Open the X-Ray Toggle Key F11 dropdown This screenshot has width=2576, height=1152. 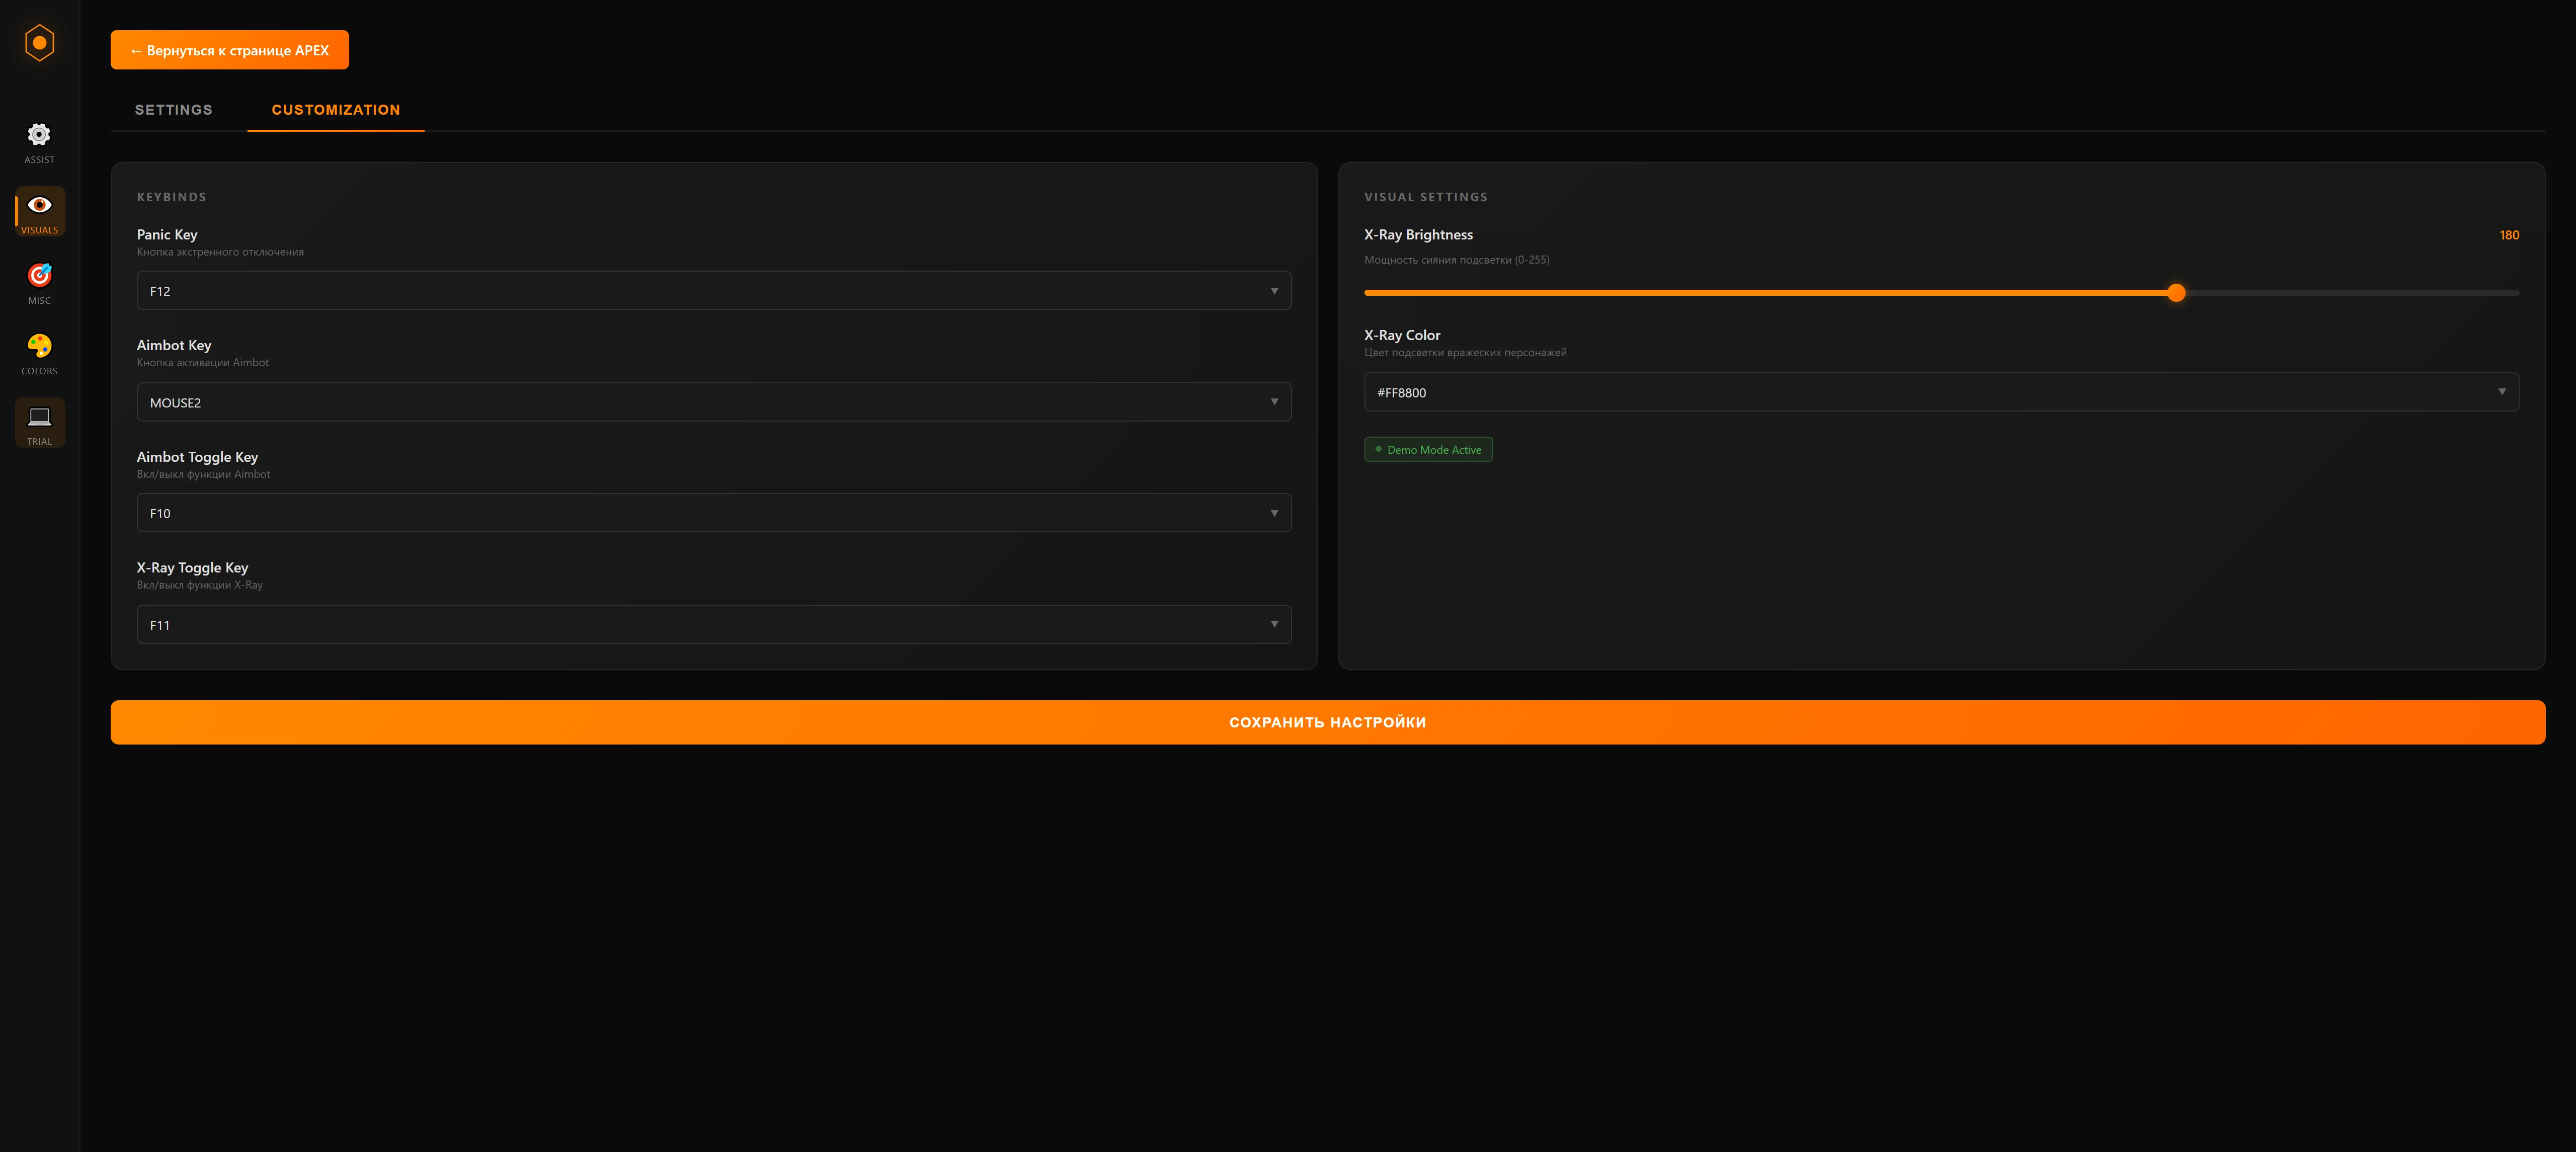(x=713, y=624)
